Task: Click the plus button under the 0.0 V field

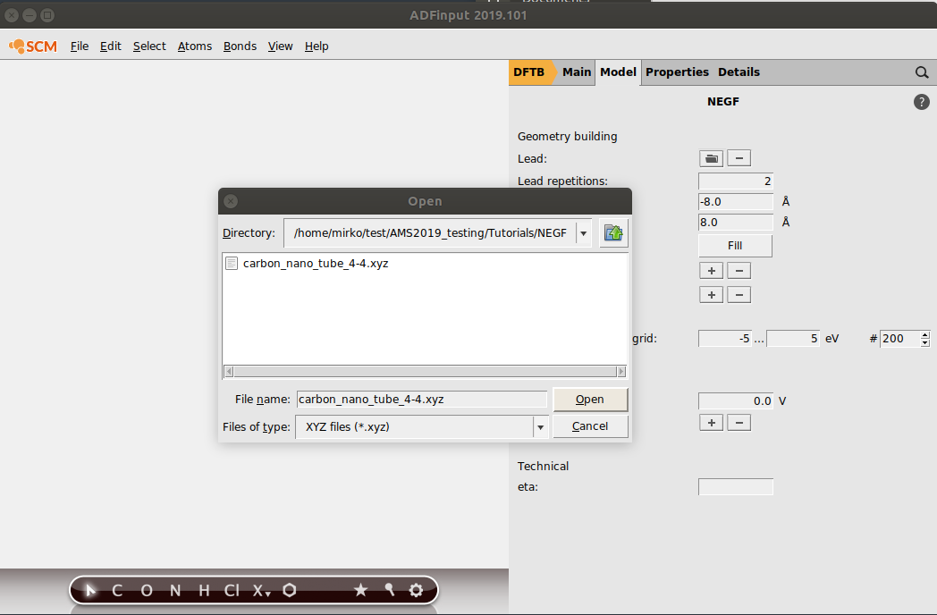Action: [x=711, y=423]
